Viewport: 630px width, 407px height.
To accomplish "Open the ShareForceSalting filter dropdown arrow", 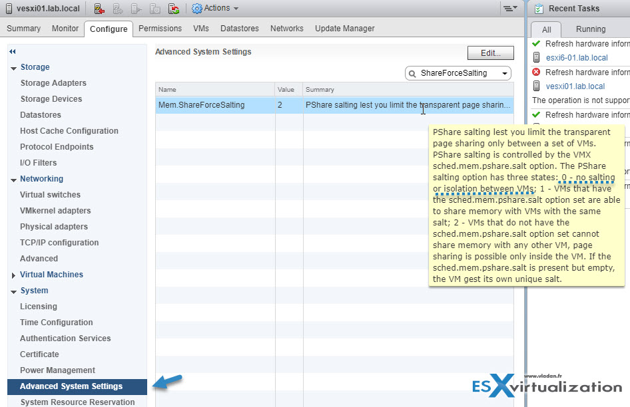I will pos(504,73).
